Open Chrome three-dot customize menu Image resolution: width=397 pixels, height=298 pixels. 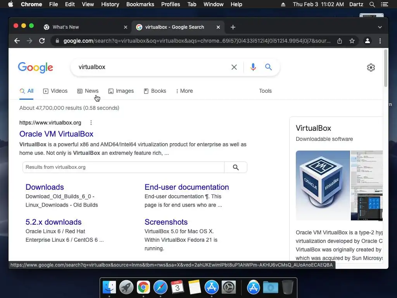click(380, 41)
